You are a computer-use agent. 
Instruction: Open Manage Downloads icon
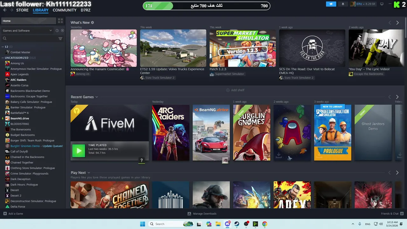point(189,214)
